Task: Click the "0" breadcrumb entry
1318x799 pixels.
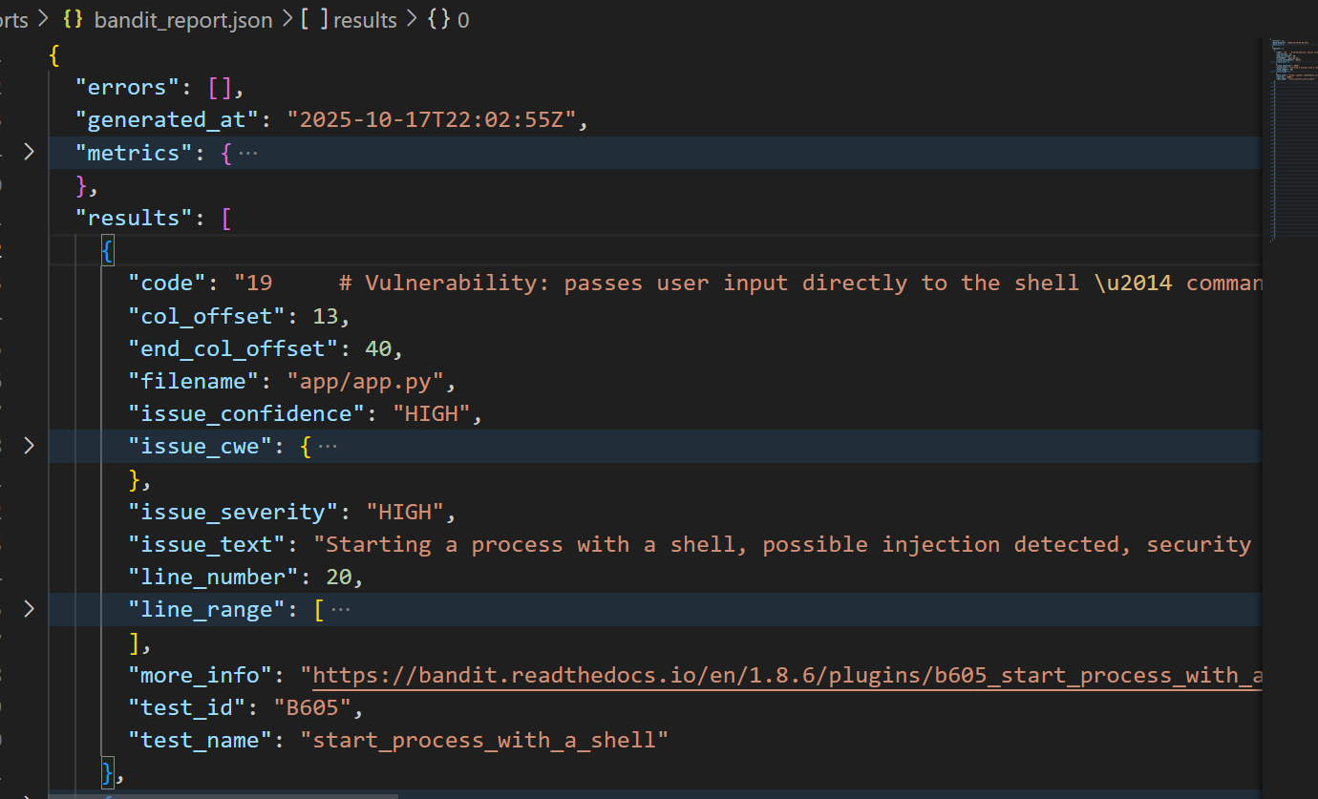Action: [466, 19]
